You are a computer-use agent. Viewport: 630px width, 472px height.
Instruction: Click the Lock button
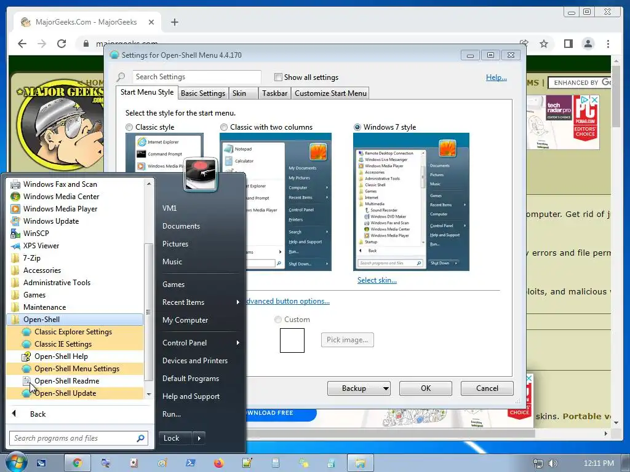(x=175, y=438)
